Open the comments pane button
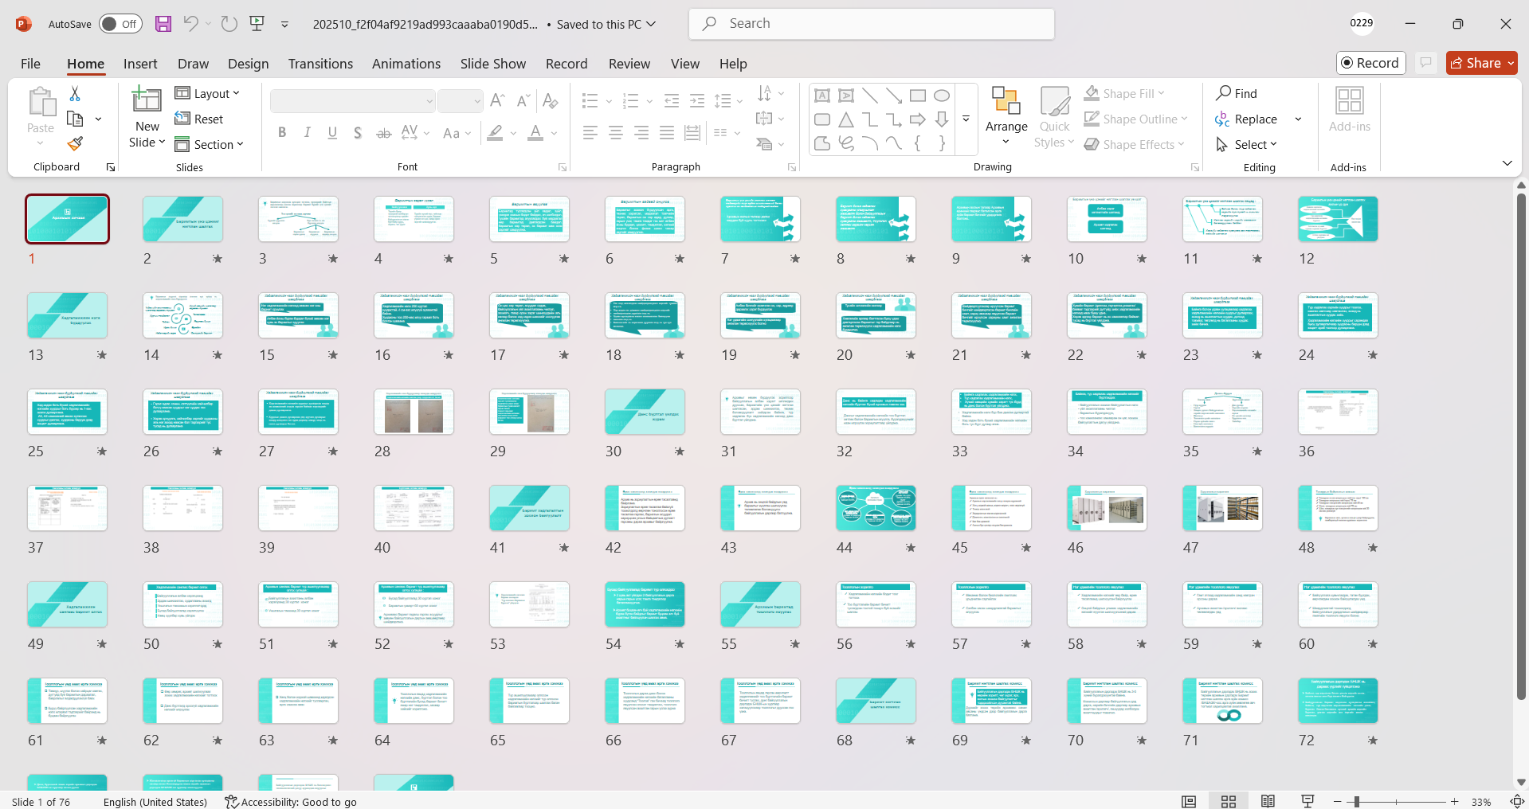1529x809 pixels. [1426, 63]
